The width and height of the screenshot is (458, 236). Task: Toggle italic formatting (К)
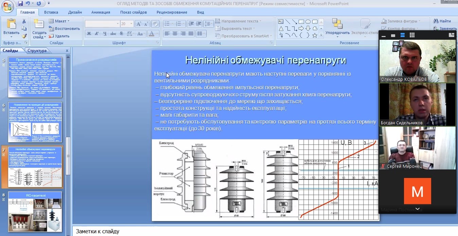(x=97, y=33)
